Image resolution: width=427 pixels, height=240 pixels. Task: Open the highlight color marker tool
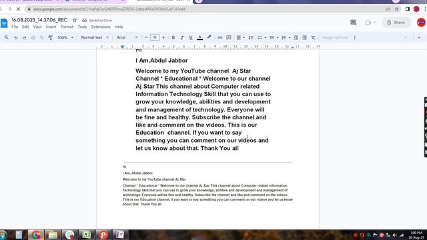[209, 37]
